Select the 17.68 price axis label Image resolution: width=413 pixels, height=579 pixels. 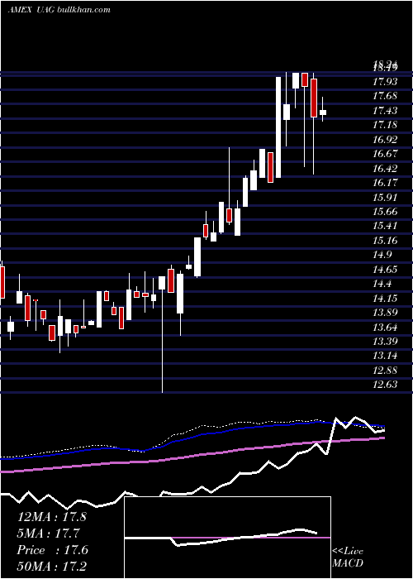tap(385, 97)
